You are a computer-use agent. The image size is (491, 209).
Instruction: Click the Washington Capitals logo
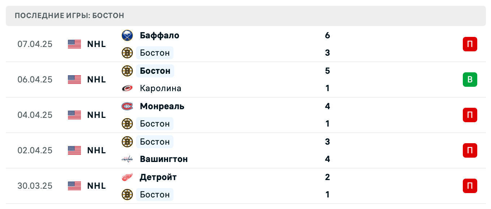(x=127, y=159)
